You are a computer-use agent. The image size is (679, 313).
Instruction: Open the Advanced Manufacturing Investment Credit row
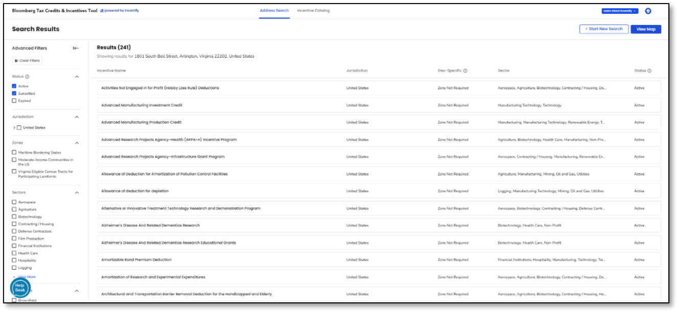[142, 105]
